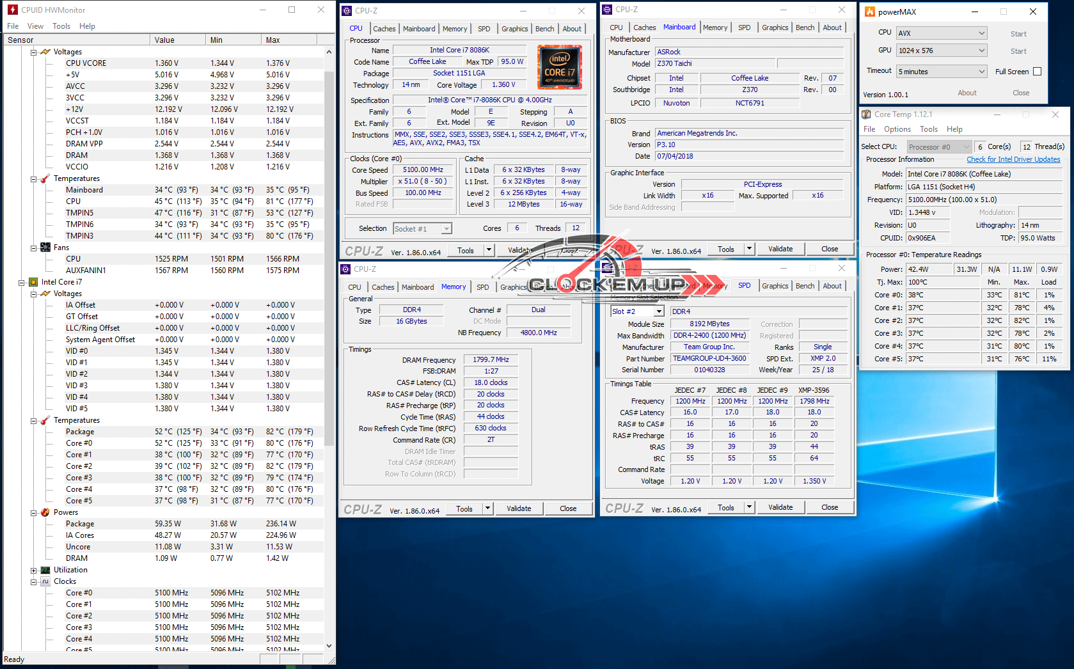Open the View menu in HWMonitor

[x=35, y=26]
